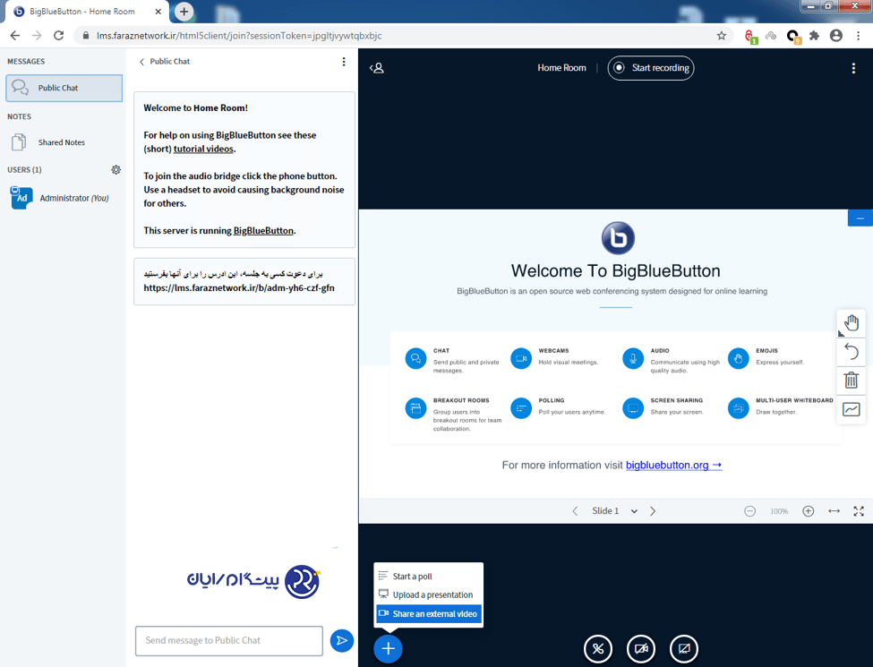The width and height of the screenshot is (873, 667).
Task: Click the browser bookmark star
Action: pyautogui.click(x=722, y=36)
